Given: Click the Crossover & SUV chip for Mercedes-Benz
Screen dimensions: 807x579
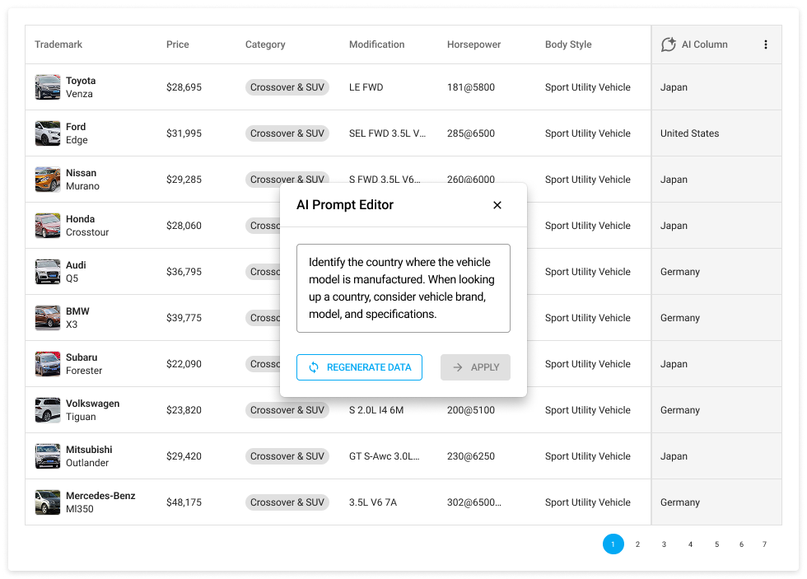Looking at the screenshot, I should (287, 502).
